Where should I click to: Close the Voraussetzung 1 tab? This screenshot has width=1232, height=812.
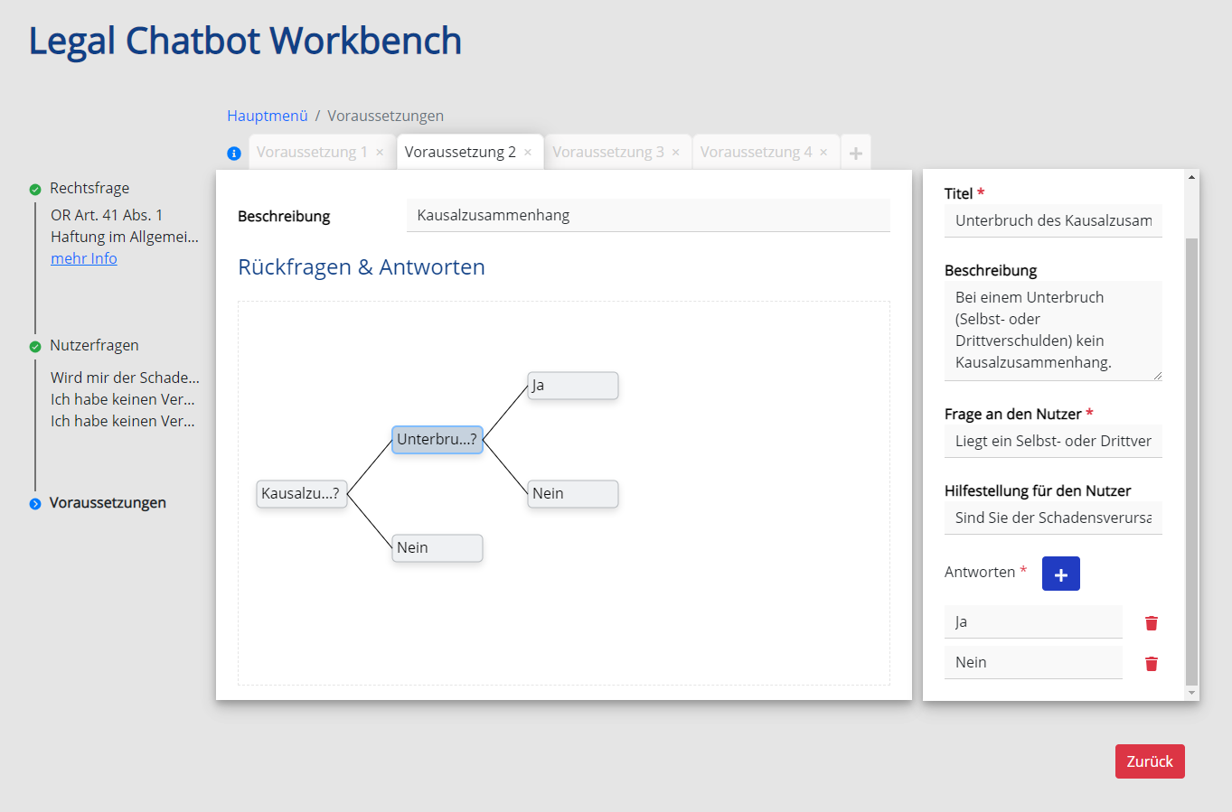380,153
